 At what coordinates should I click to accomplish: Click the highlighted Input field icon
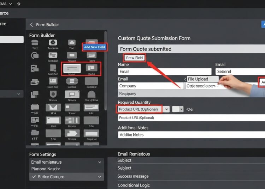click(72, 68)
